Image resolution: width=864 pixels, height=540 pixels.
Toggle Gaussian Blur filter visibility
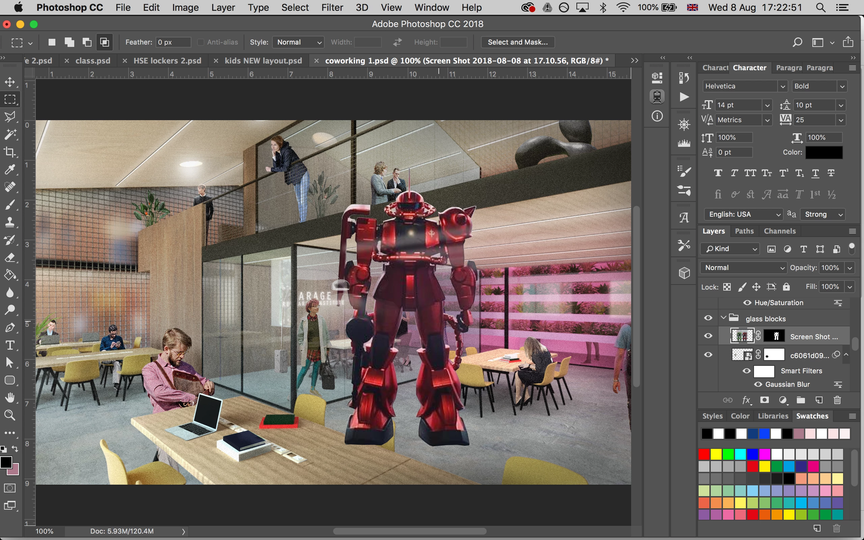pyautogui.click(x=758, y=384)
